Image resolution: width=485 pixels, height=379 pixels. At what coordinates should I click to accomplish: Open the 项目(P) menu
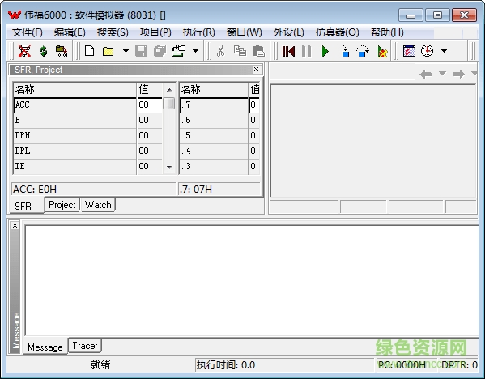click(155, 32)
